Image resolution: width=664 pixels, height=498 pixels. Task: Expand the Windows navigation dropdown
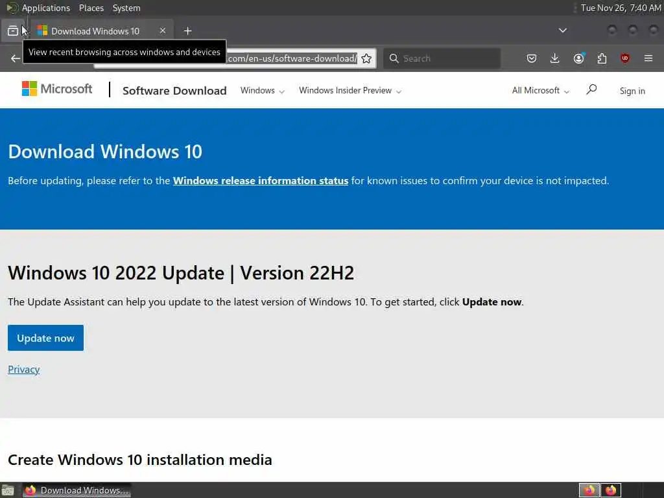[x=262, y=91]
